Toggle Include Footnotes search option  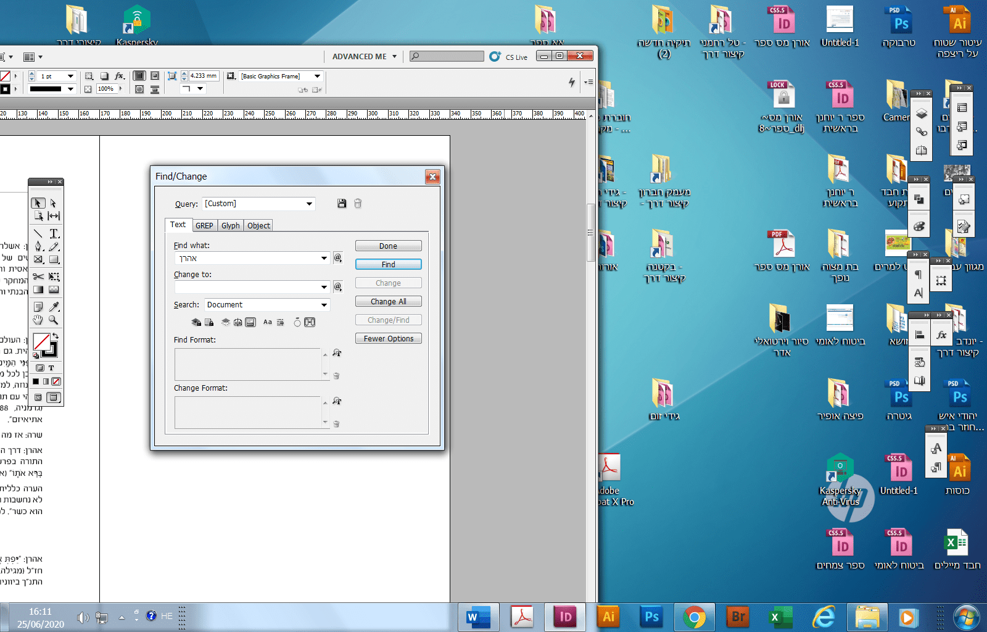tap(250, 322)
